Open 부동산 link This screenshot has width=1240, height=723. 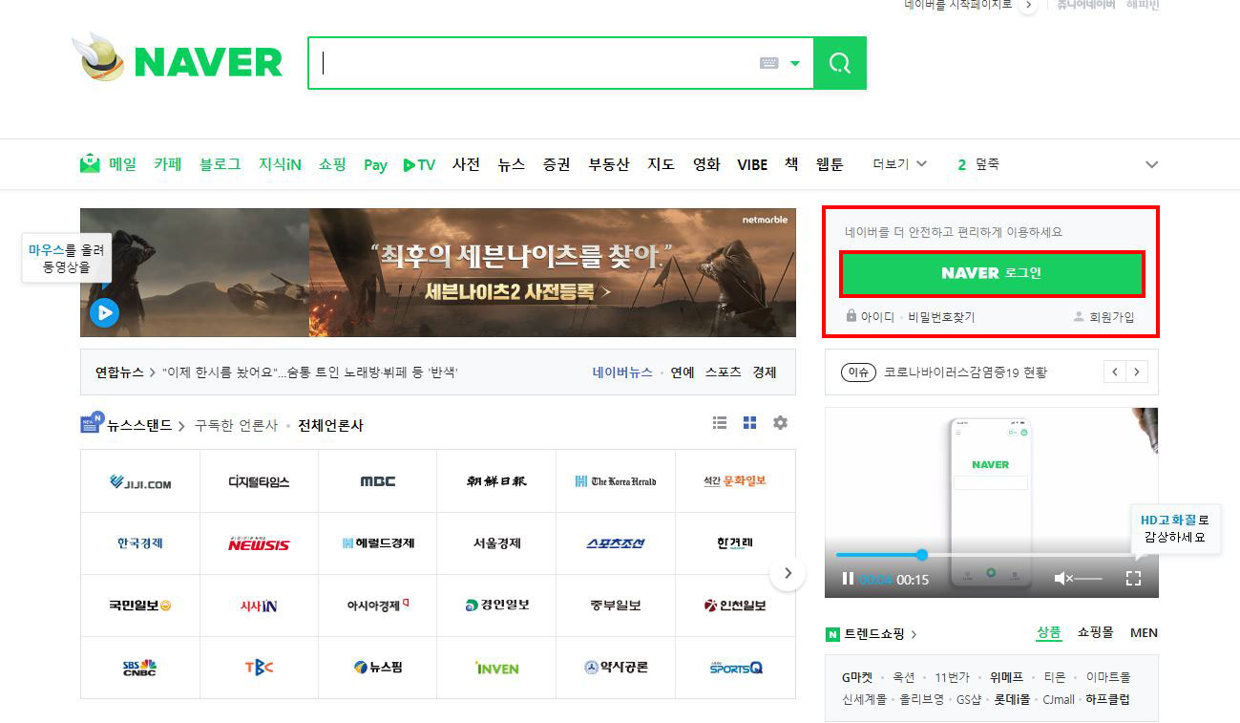[609, 164]
